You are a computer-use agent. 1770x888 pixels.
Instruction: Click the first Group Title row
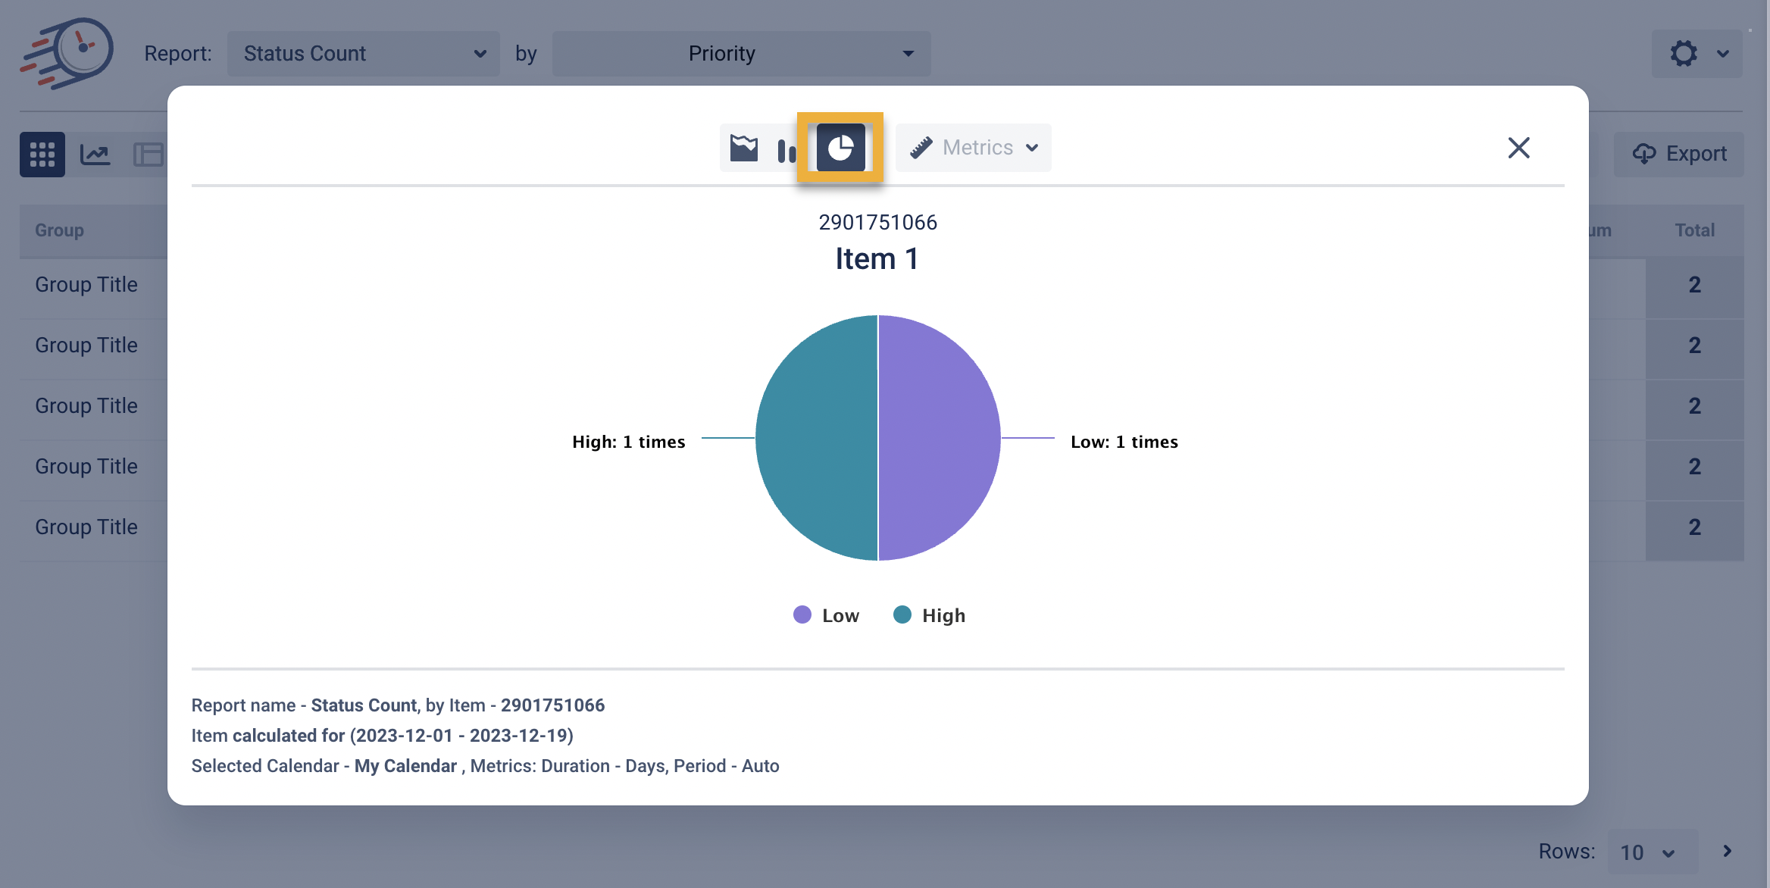click(x=86, y=285)
